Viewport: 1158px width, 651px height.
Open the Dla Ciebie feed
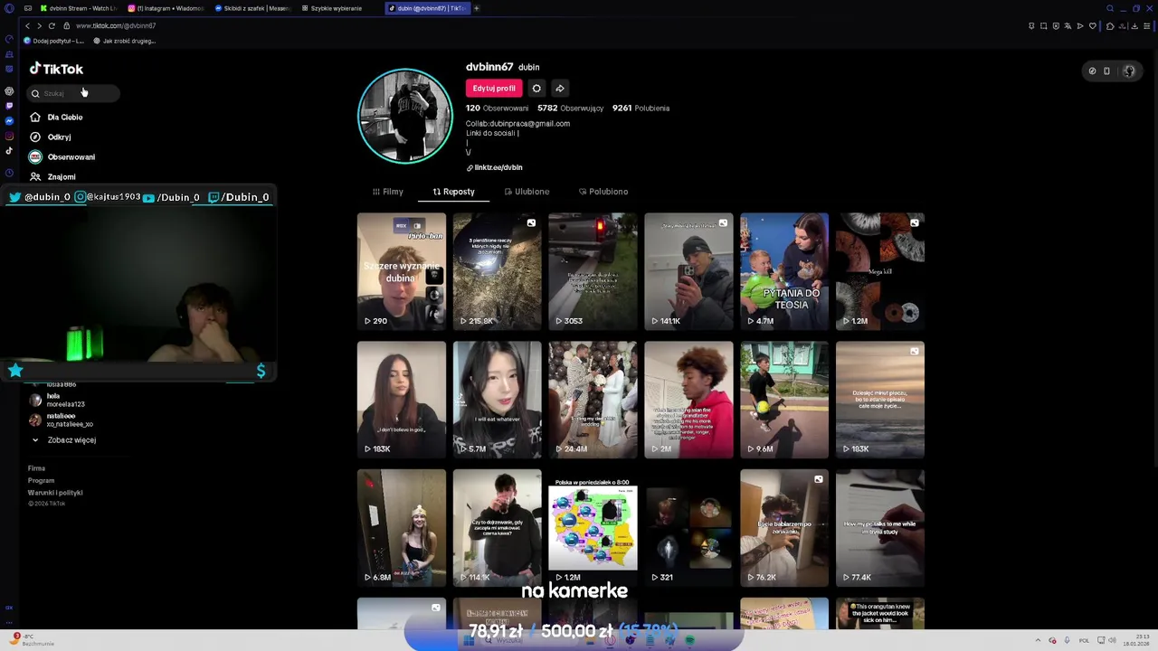point(56,118)
